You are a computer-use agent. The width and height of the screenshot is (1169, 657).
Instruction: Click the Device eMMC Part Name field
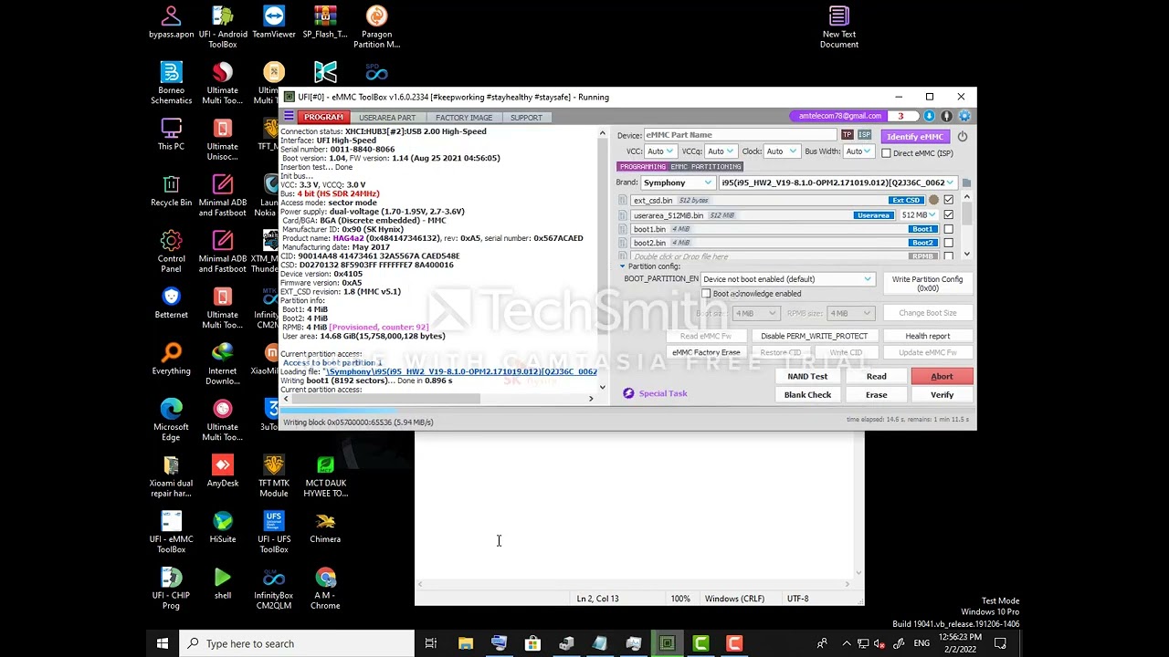click(740, 135)
